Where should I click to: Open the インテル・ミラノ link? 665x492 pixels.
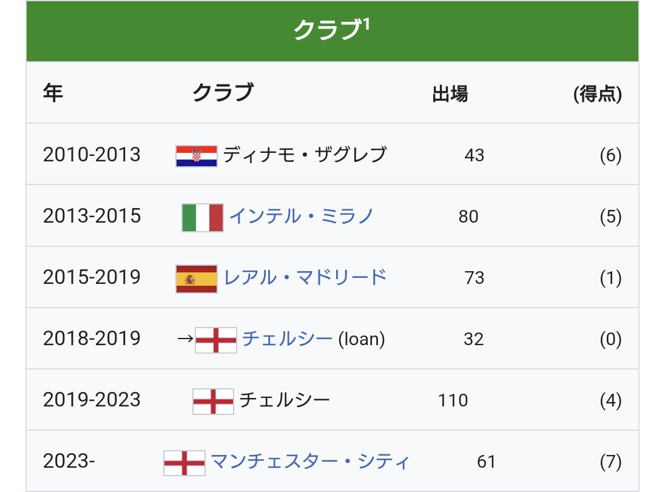point(301,217)
